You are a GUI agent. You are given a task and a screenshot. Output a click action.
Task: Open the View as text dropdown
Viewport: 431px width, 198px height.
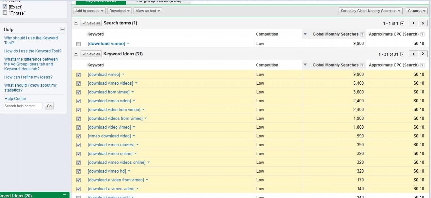coord(148,11)
